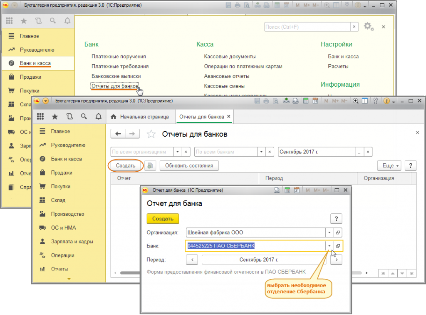Expand more sections with sidebar down arrow
This screenshot has height=315, width=426.
tap(69, 279)
